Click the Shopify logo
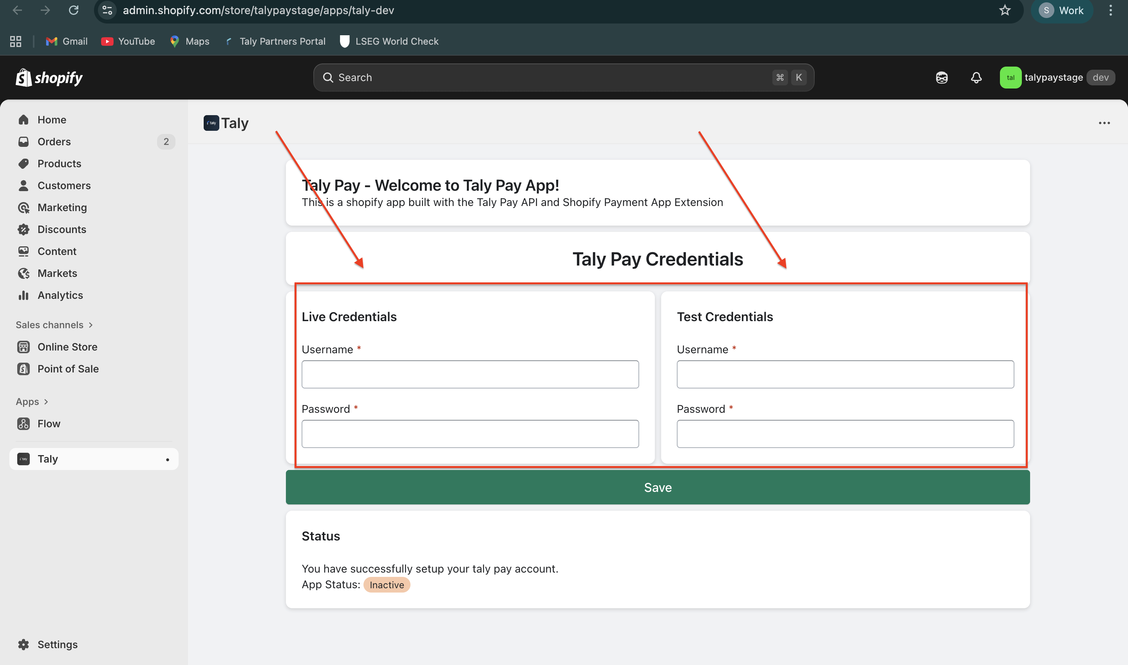The height and width of the screenshot is (665, 1128). (49, 78)
